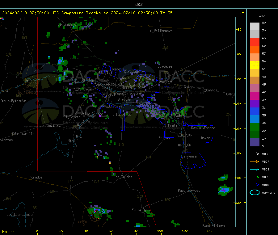This screenshot has width=278, height=235.
Task: Click the 'Bowen' map label
Action: [206, 138]
